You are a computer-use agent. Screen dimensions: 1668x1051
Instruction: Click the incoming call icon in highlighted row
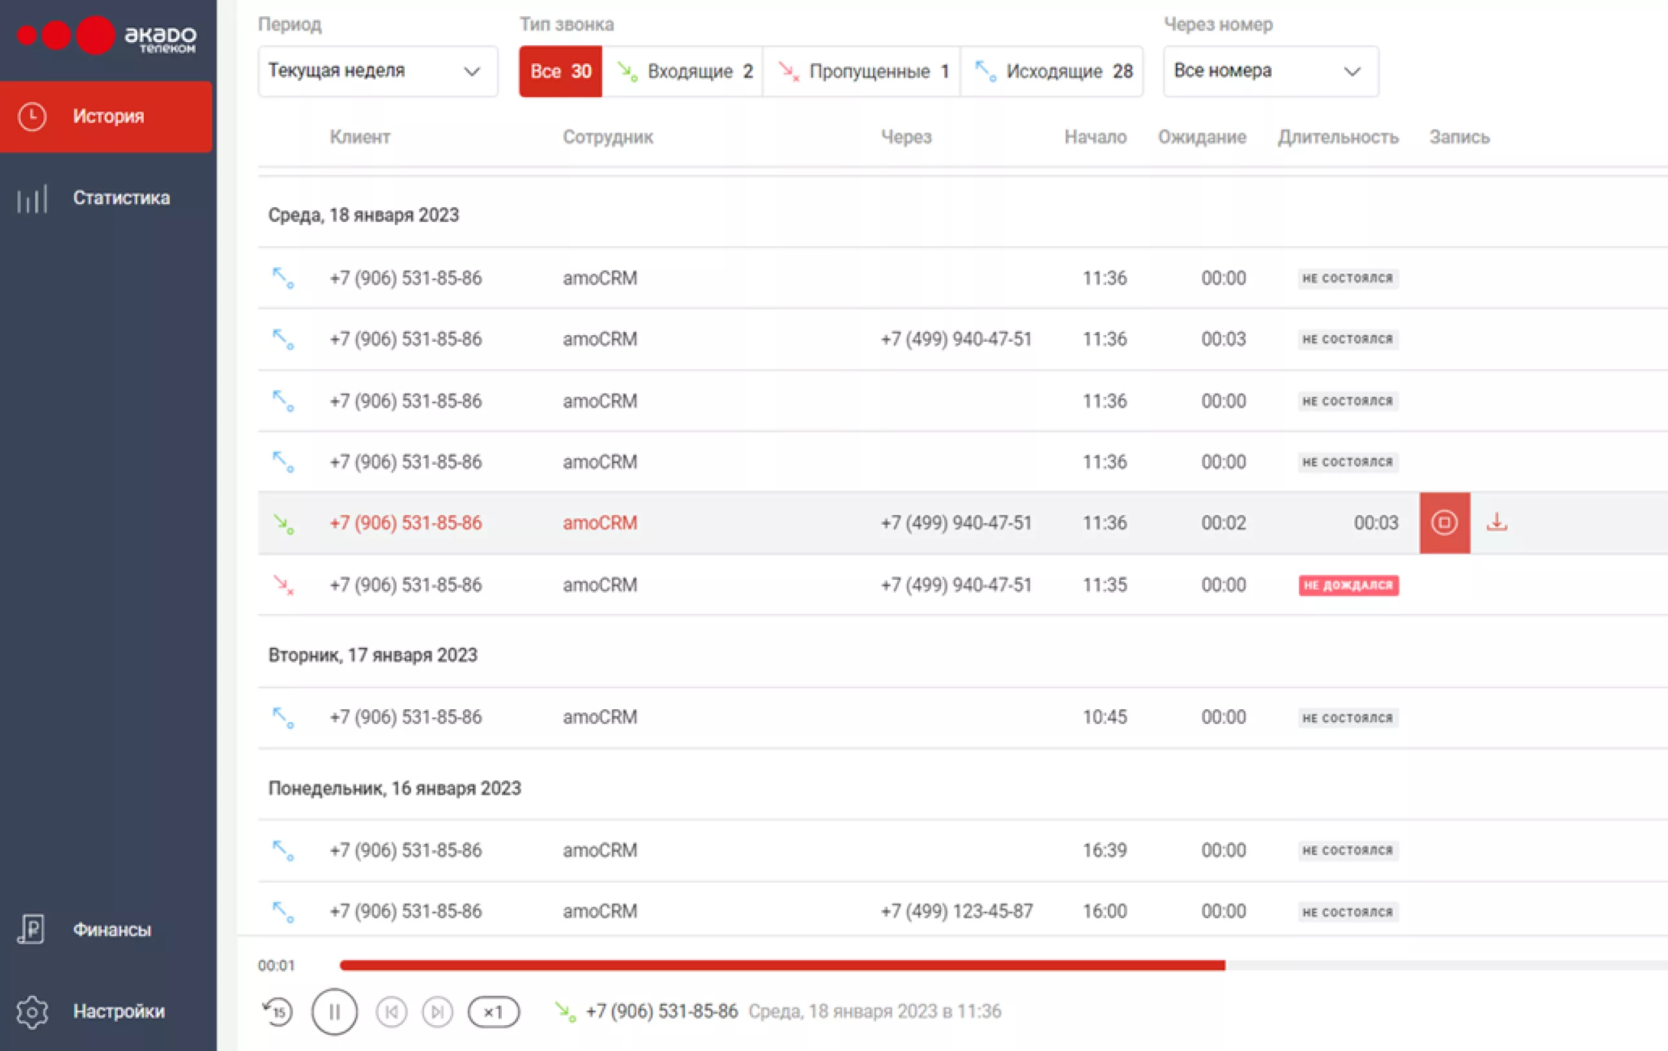pyautogui.click(x=284, y=524)
